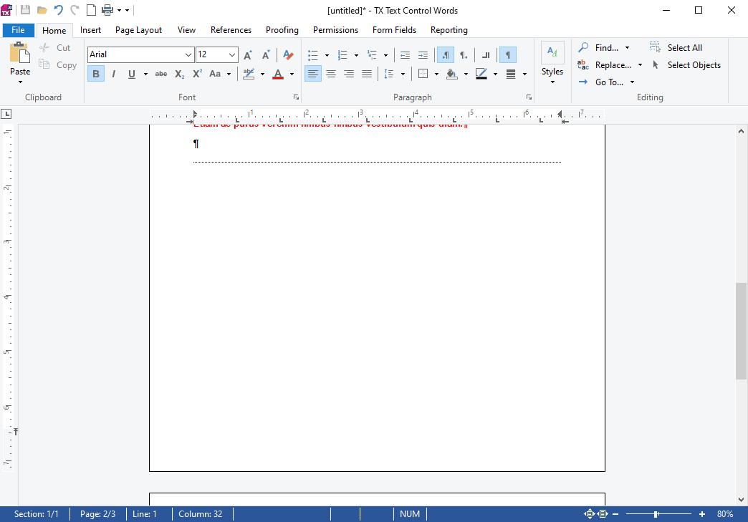Right align the paragraph

(349, 74)
